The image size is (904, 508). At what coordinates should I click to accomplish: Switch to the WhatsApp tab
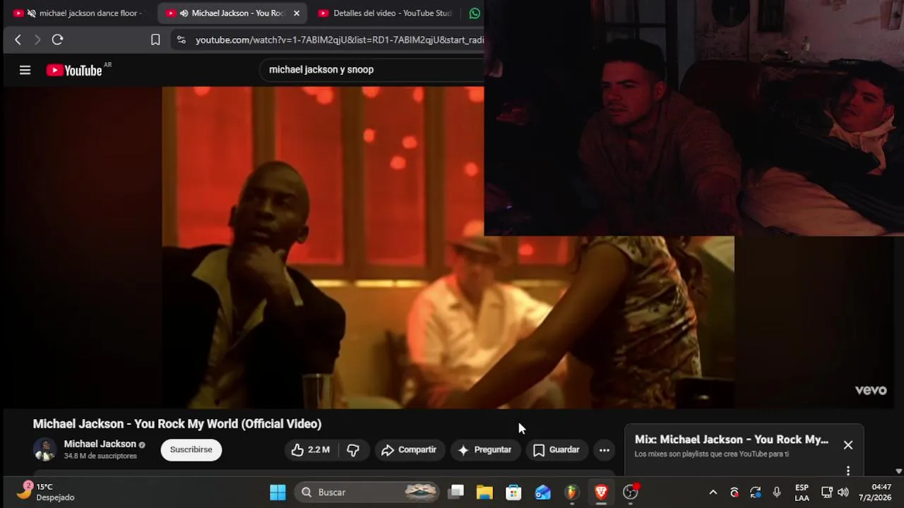475,13
